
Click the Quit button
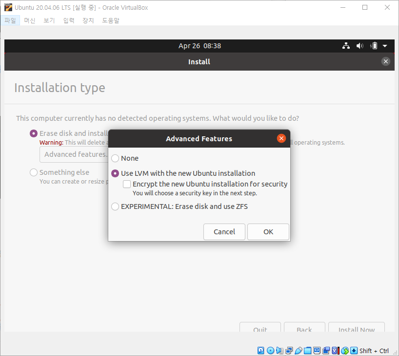click(260, 327)
